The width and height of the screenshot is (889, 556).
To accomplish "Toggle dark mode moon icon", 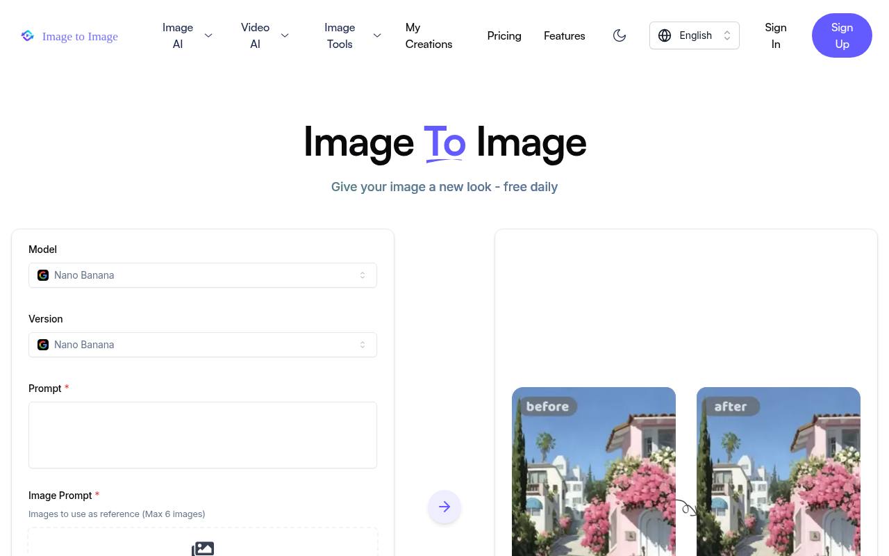I will coord(620,35).
